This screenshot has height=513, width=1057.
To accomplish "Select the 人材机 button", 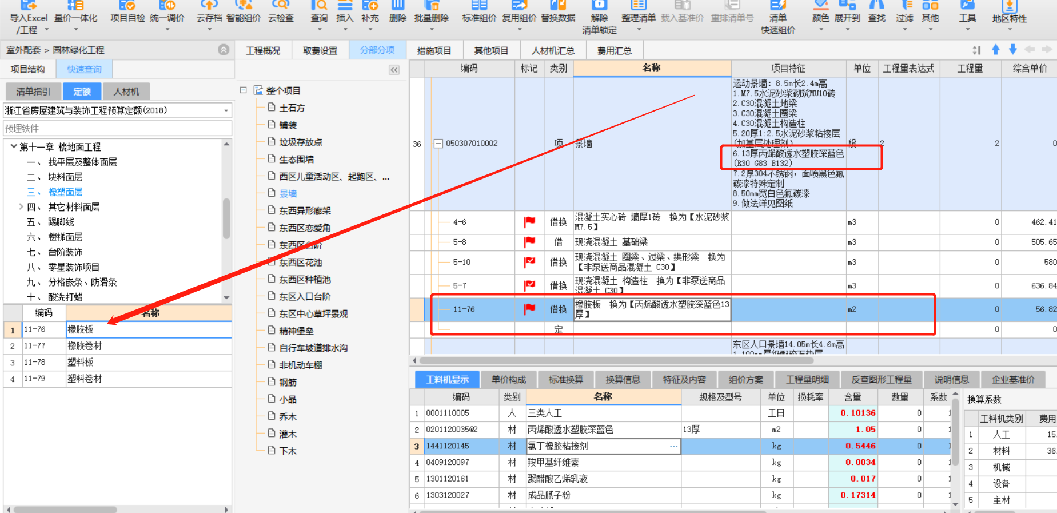I will pos(127,92).
